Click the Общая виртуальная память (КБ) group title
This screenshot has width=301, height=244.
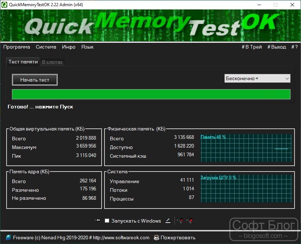point(47,129)
